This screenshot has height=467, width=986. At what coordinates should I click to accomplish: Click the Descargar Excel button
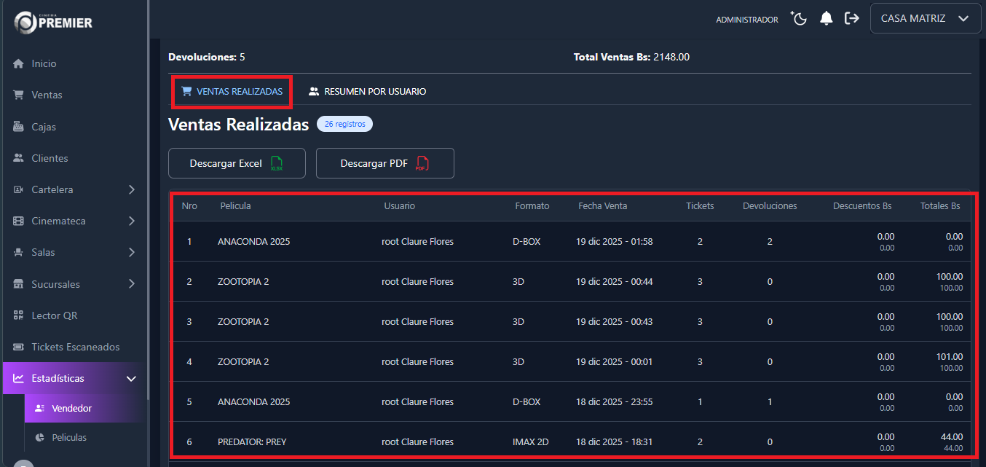tap(237, 163)
